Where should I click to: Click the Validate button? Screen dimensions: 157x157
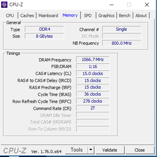110,150
